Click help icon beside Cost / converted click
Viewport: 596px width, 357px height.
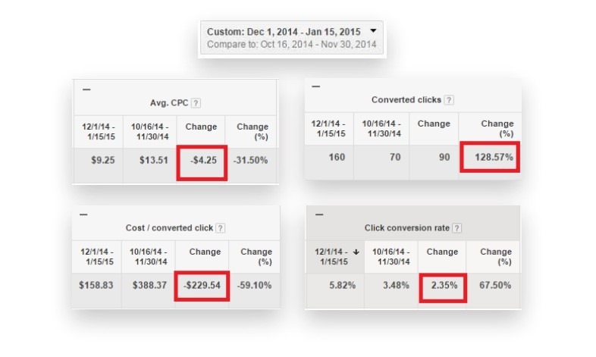220,227
